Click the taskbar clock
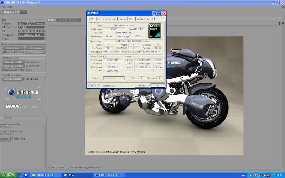 [x=277, y=175]
